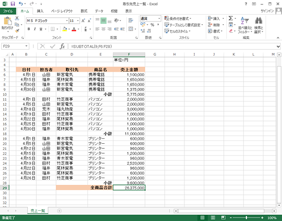Click the zoom slider handle
This screenshot has height=221, width=282.
click(246, 218)
